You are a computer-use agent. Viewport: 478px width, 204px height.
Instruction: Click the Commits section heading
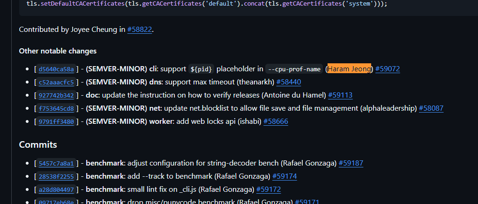click(x=38, y=144)
